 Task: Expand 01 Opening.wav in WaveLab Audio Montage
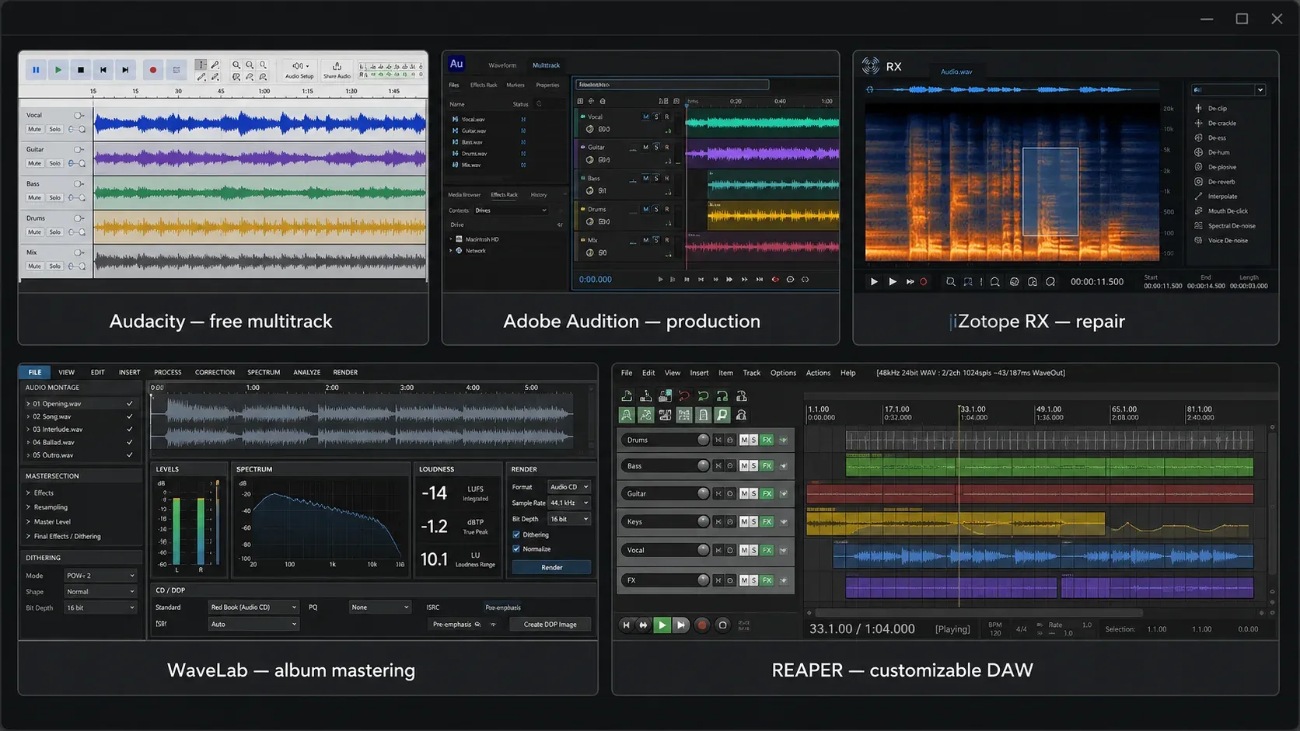click(x=28, y=404)
